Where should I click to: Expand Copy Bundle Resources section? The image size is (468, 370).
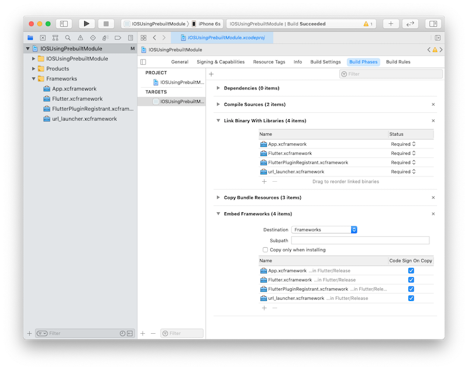click(218, 198)
